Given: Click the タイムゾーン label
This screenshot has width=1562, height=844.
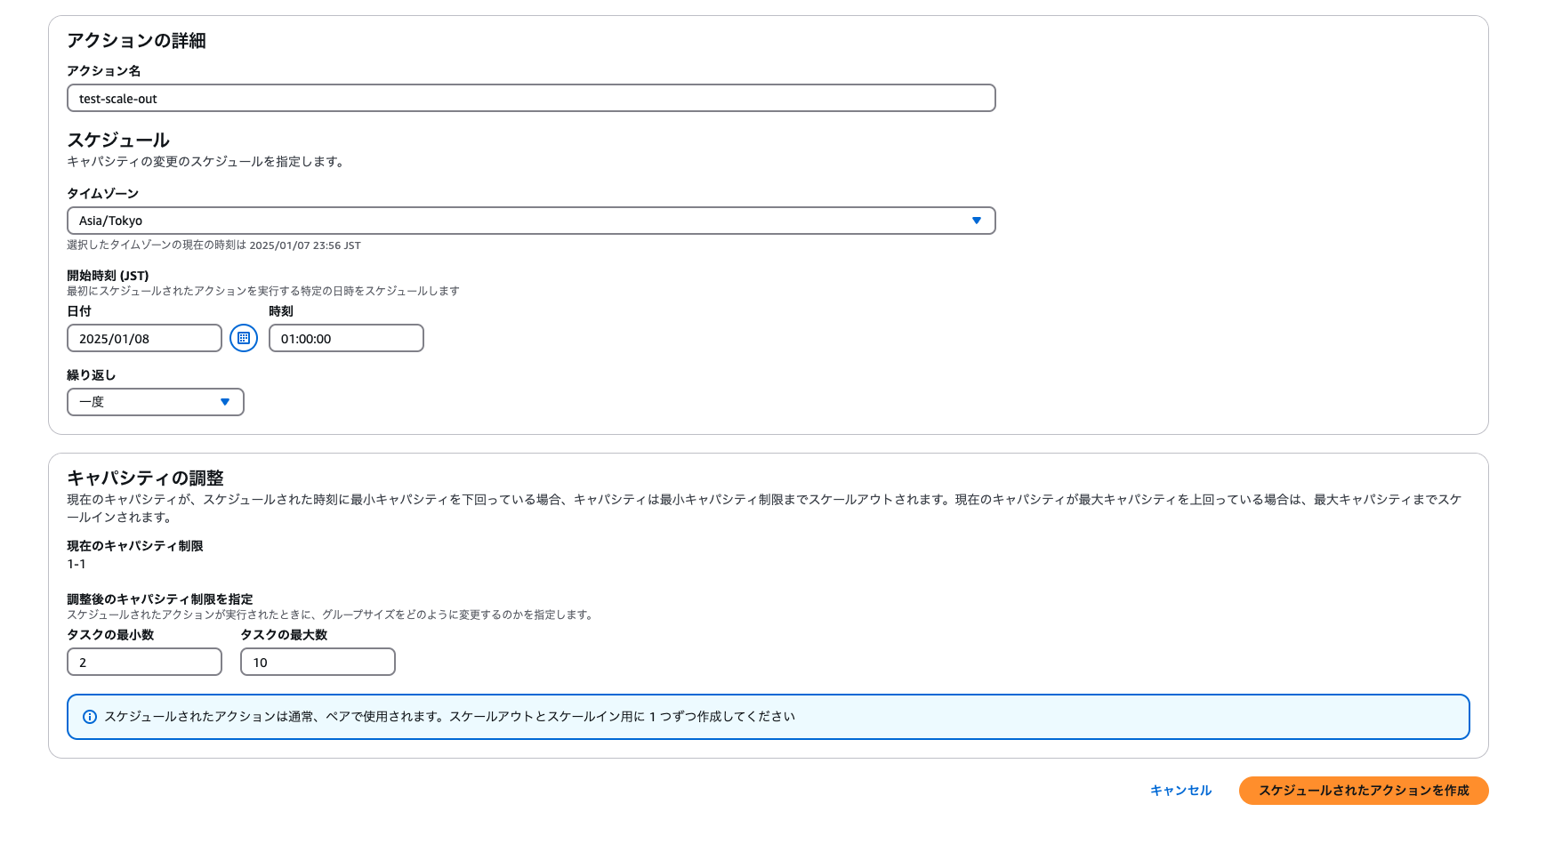Looking at the screenshot, I should [102, 193].
